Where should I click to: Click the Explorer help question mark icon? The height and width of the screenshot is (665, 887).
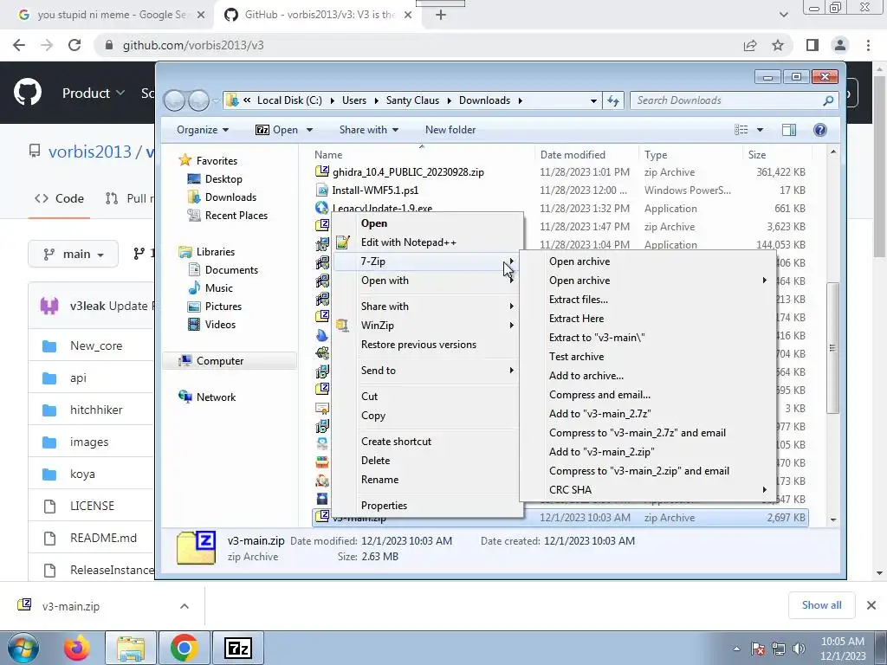[819, 130]
